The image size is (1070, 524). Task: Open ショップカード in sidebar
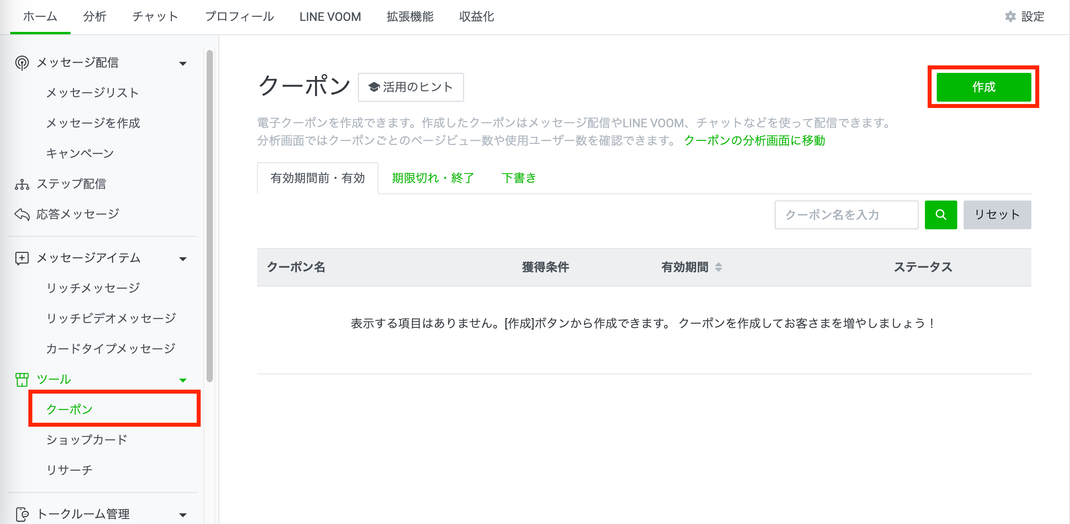[x=87, y=440]
